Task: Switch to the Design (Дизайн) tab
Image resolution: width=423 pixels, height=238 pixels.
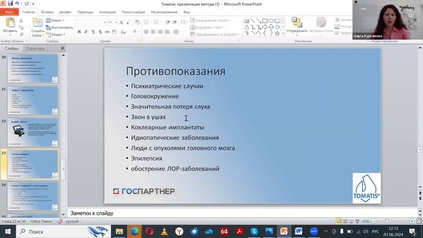Action: point(65,12)
